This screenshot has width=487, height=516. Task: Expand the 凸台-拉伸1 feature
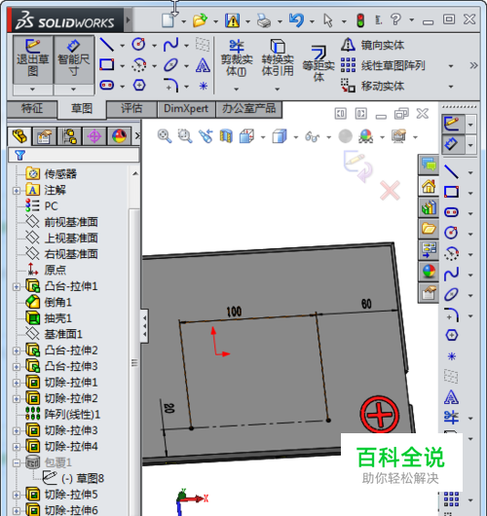17,286
